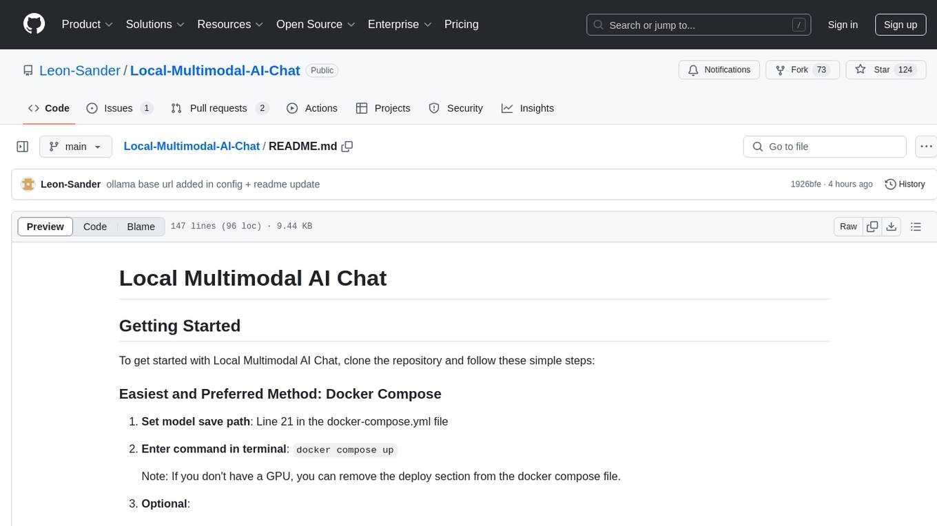Click the GitHub logo icon

click(34, 24)
